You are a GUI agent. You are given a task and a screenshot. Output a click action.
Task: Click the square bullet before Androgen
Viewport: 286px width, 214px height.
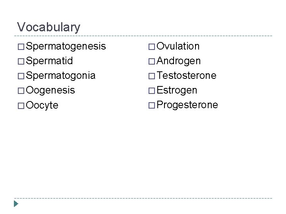pos(152,61)
